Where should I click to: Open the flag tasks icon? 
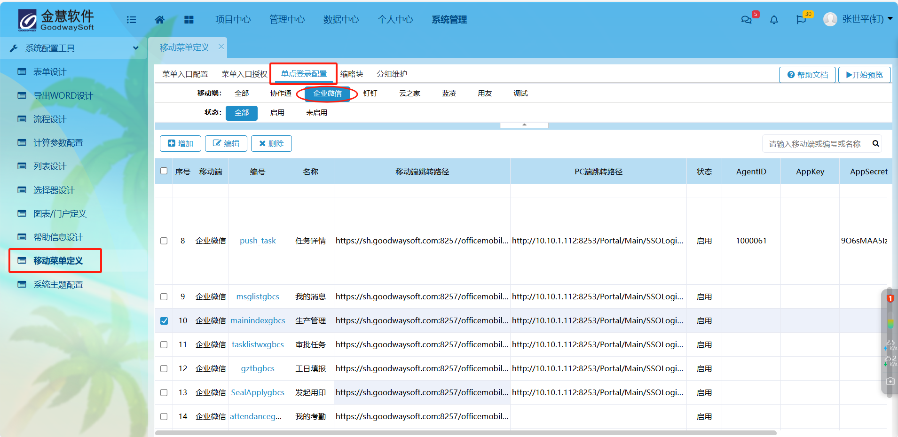(x=801, y=20)
